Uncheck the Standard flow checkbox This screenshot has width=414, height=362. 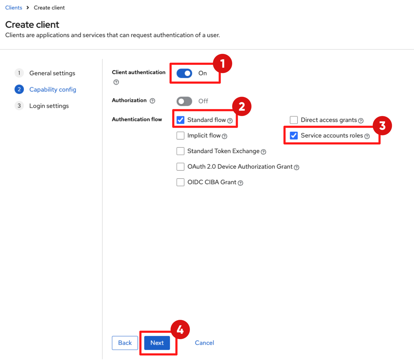tap(181, 120)
